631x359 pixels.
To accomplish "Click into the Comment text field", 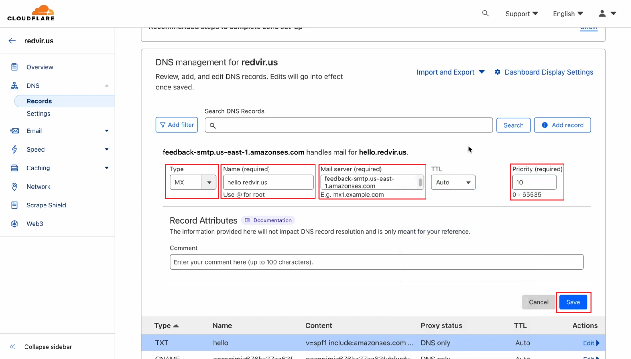I will 376,262.
